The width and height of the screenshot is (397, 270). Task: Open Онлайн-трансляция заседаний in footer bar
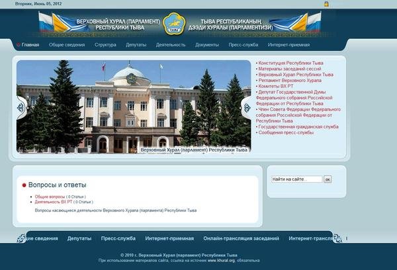click(x=241, y=238)
